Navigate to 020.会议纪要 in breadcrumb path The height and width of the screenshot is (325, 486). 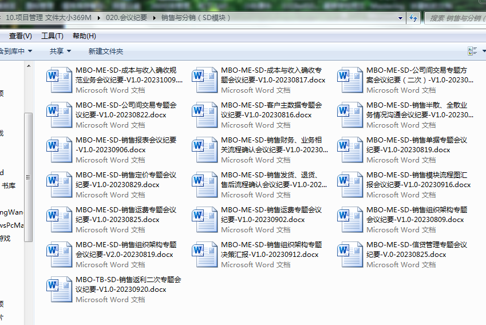[126, 18]
